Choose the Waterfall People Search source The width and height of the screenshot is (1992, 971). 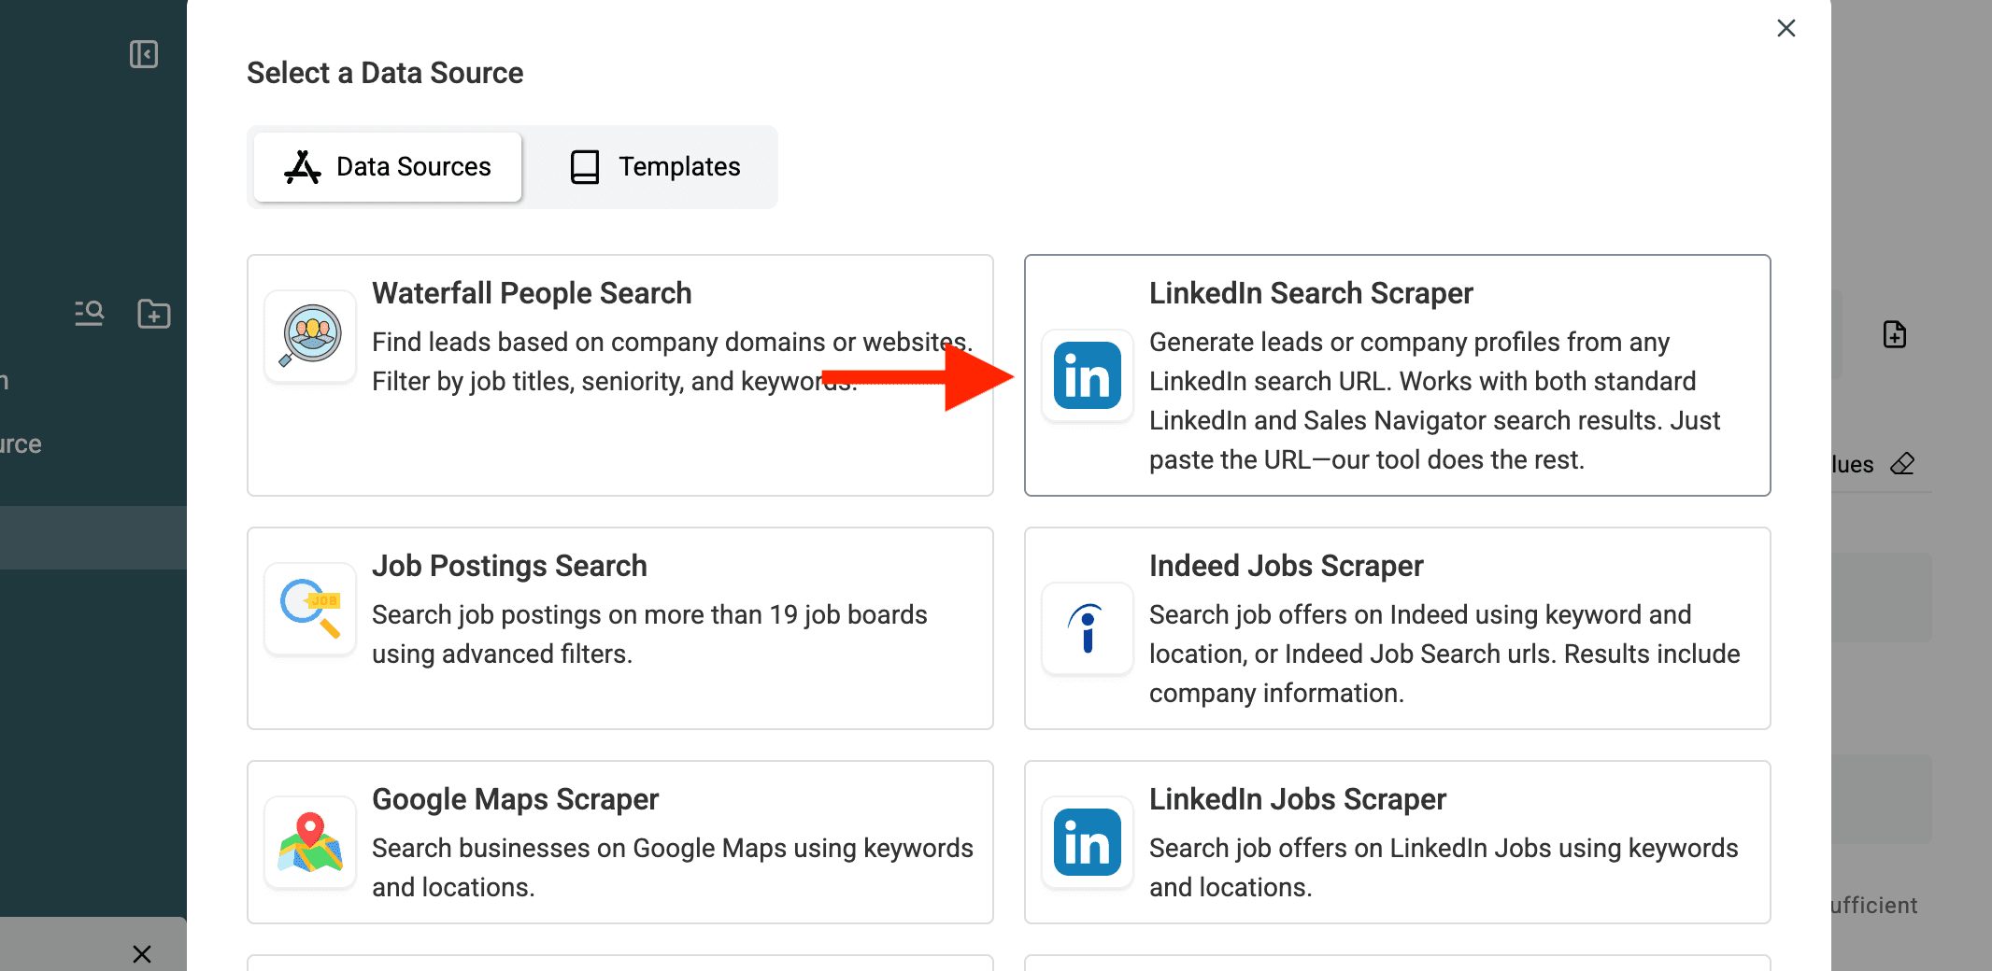[x=619, y=375]
